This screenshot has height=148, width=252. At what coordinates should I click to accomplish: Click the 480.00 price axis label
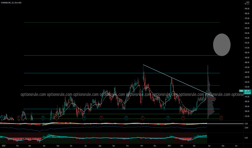[x=247, y=62]
